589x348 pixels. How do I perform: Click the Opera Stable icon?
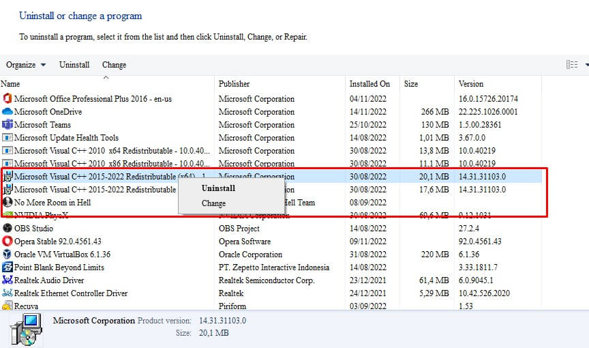click(x=7, y=242)
